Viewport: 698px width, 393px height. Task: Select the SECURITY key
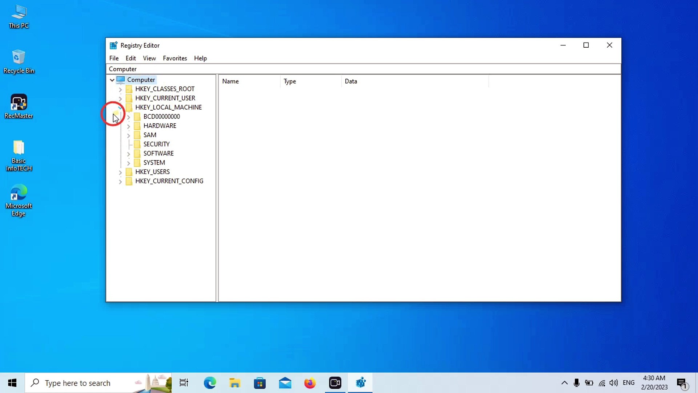click(156, 144)
